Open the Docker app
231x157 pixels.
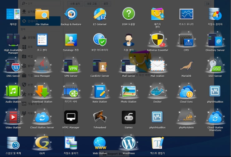158,91
